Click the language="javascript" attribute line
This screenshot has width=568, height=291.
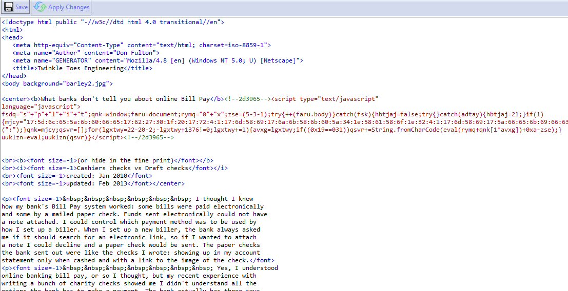click(x=41, y=107)
